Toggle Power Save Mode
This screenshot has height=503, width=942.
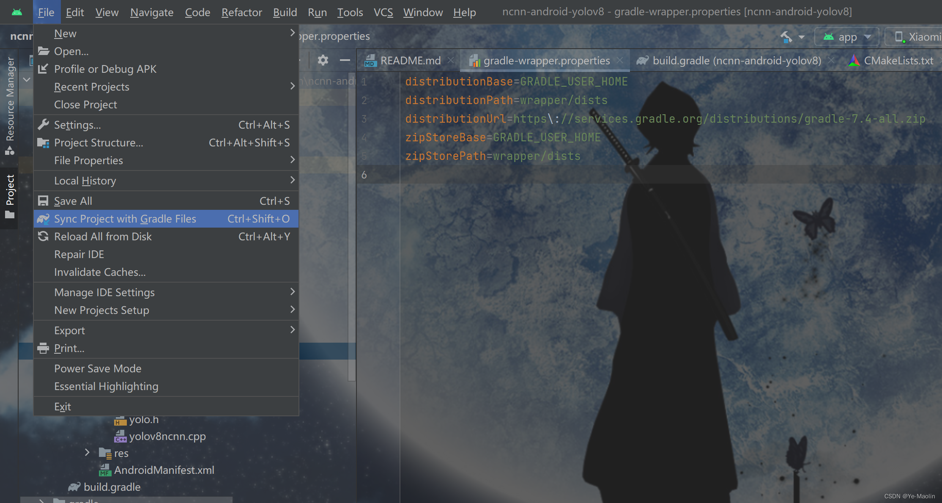pos(166,368)
